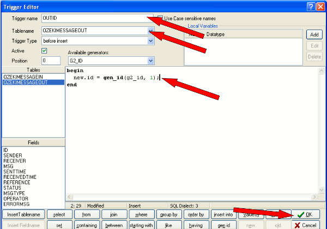The width and height of the screenshot is (327, 229).
Task: Click the 'starting with' keyword button
Action: click(x=142, y=225)
